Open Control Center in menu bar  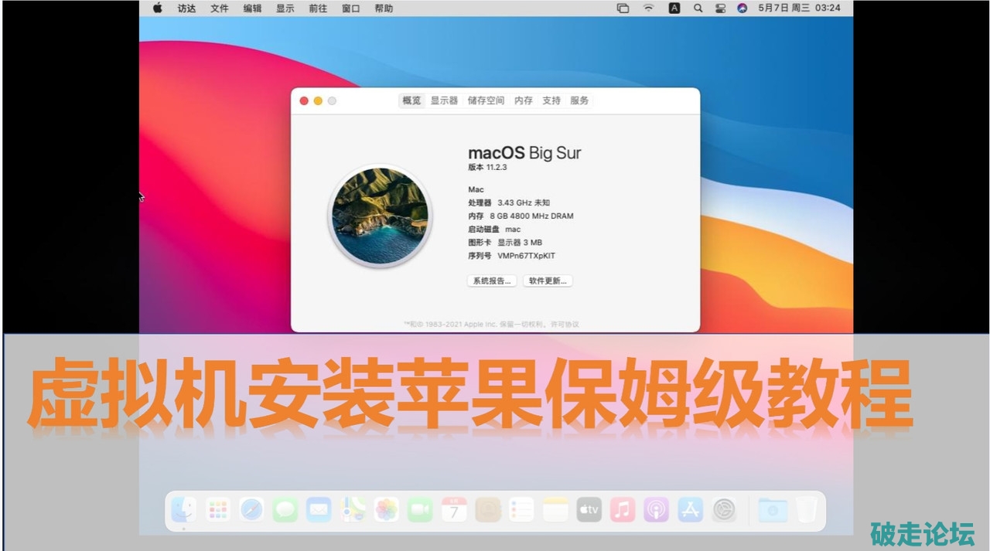coord(720,9)
